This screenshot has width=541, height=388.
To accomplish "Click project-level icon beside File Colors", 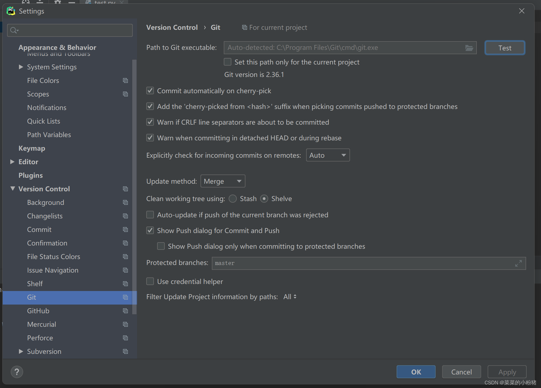I will pyautogui.click(x=125, y=80).
